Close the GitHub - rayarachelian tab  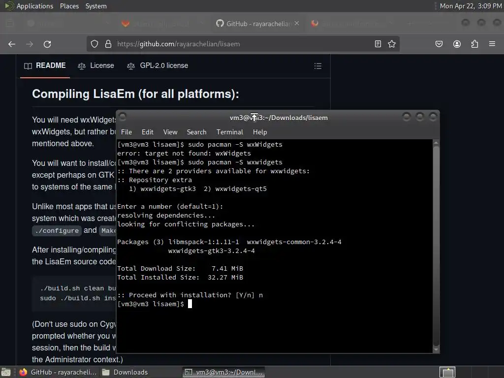coord(297,24)
